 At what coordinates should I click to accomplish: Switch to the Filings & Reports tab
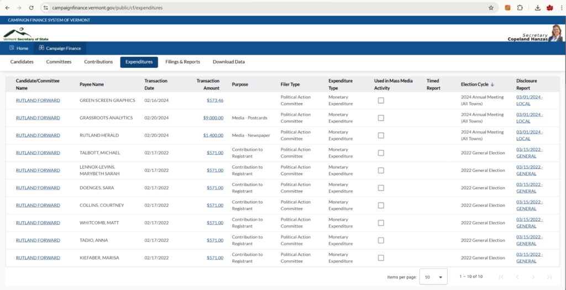point(182,62)
